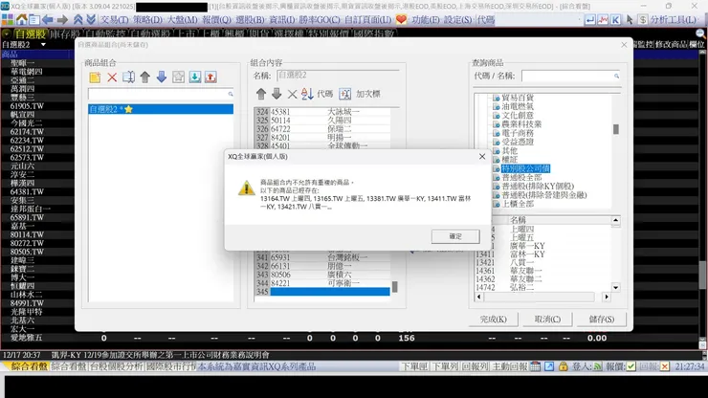Remove item with X in 組合內容
This screenshot has height=398, width=708.
click(292, 94)
